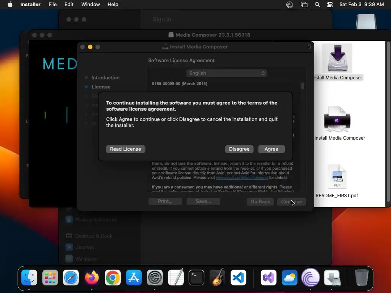This screenshot has width=391, height=293.
Task: Follow the www.avid.com licensing link
Action: pyautogui.click(x=242, y=178)
